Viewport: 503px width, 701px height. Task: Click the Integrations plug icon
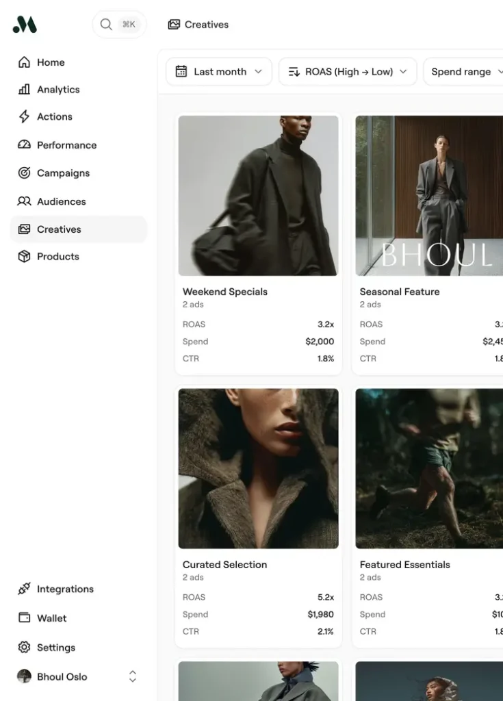[x=24, y=589]
